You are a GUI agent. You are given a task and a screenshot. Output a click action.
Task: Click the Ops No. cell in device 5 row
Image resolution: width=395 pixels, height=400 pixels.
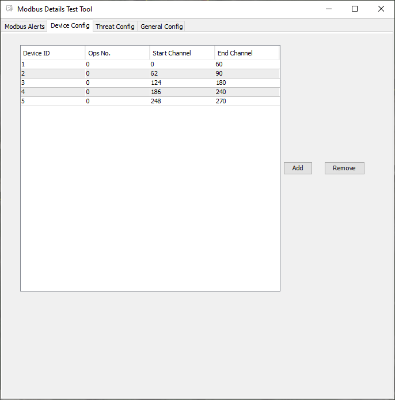(117, 101)
